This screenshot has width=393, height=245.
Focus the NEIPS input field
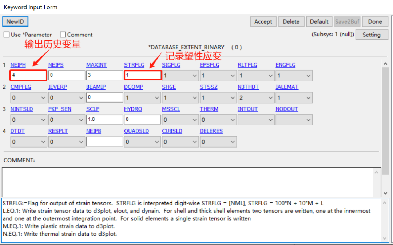(x=67, y=75)
